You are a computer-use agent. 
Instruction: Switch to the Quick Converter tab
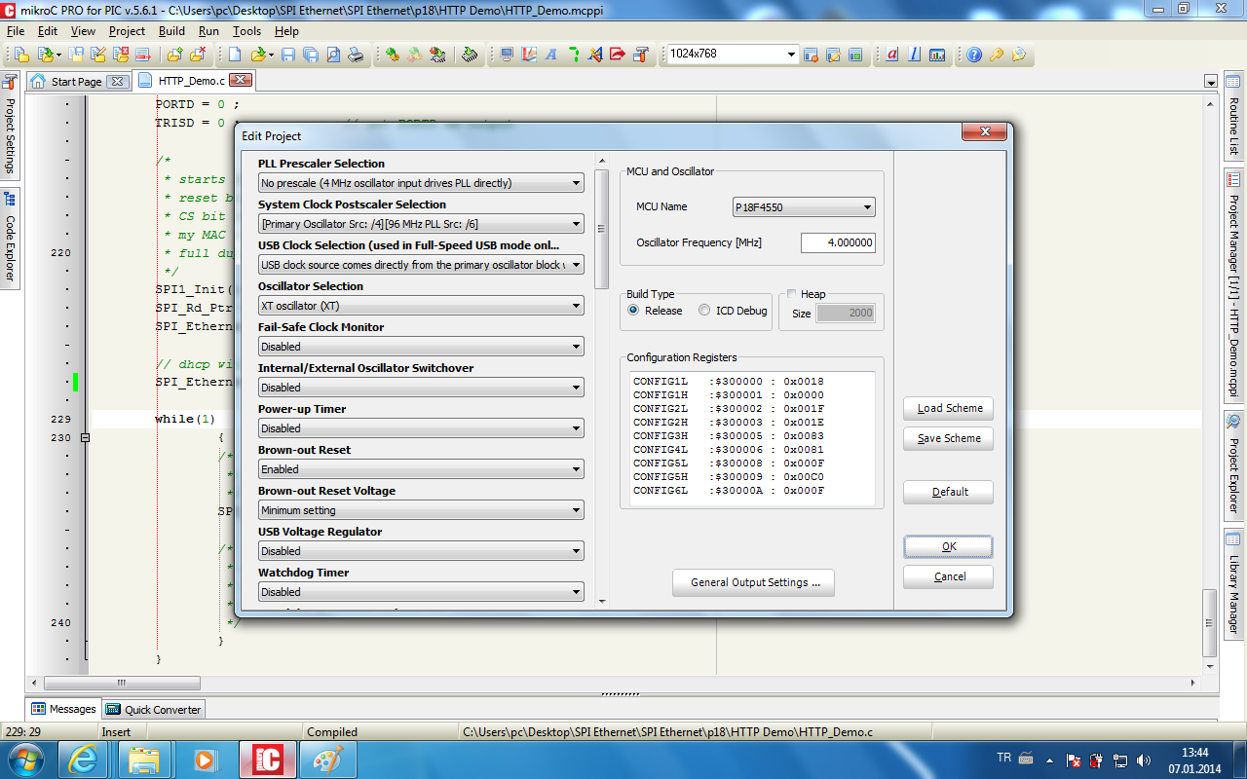(x=154, y=710)
